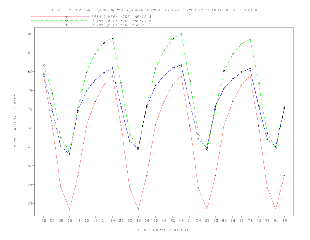
Task: Click y-axis tick label 88
Action: tap(29, 34)
